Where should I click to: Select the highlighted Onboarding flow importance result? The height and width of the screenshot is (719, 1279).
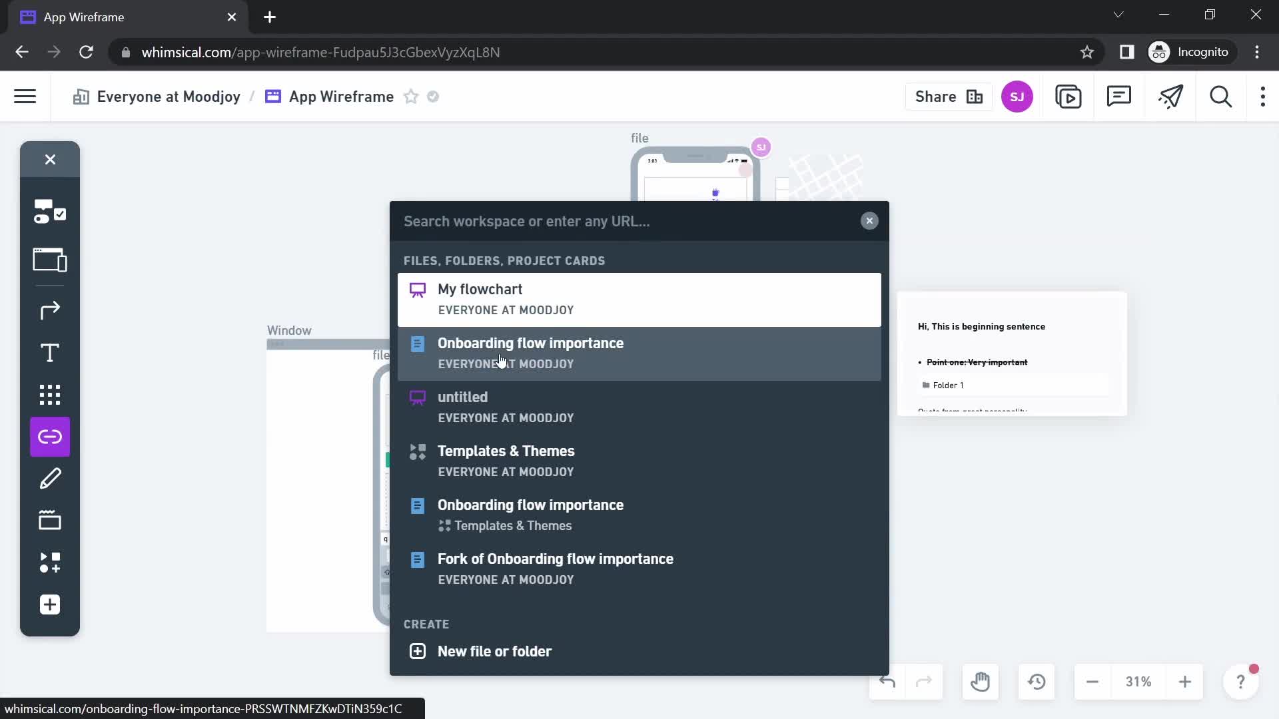(x=639, y=354)
